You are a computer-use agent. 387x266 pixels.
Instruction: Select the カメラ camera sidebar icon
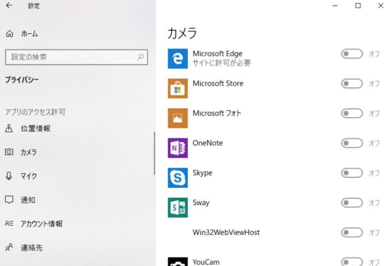tap(9, 152)
